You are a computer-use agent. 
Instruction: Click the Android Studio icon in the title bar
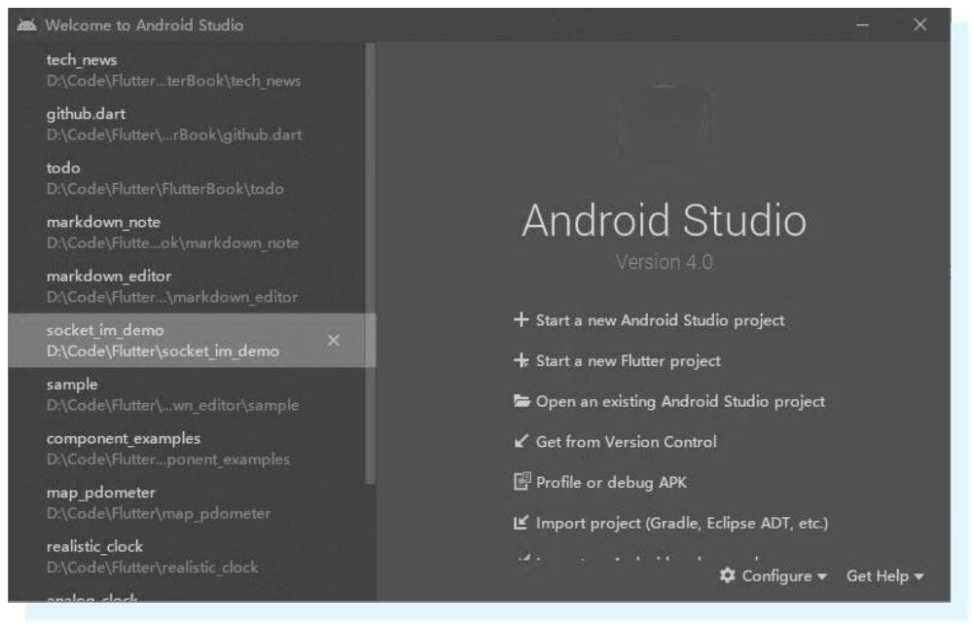point(26,24)
